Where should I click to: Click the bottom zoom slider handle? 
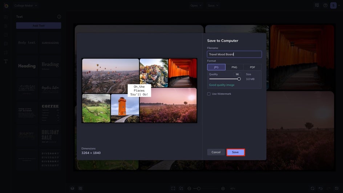click(199, 188)
